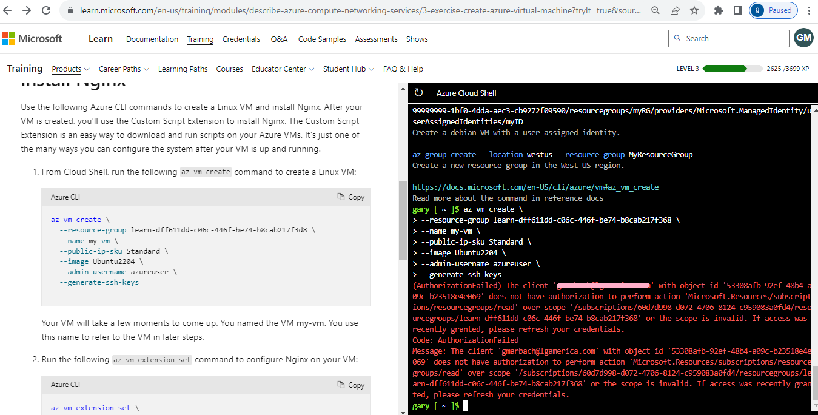Copy the az vm extension set code block

(351, 385)
